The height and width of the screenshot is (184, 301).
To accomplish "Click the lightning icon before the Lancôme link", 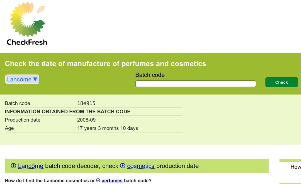I will pos(13,166).
